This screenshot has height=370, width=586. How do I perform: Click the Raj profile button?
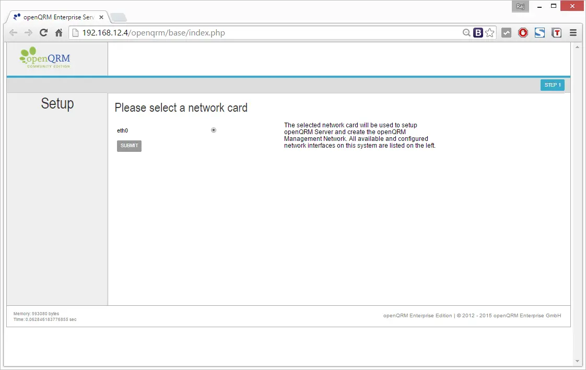click(520, 6)
